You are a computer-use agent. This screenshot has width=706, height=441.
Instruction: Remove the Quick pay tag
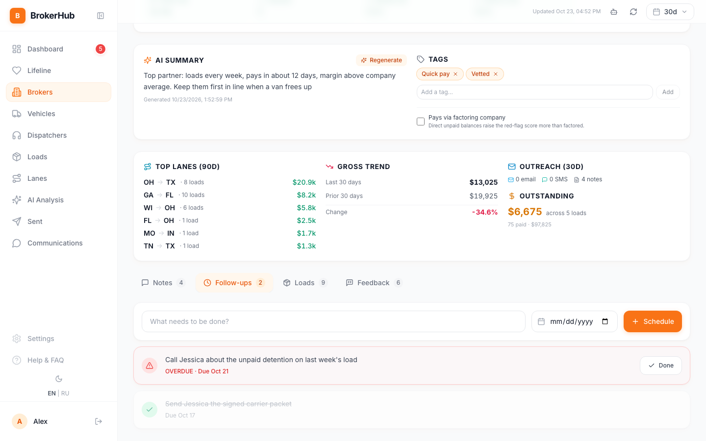pos(455,74)
